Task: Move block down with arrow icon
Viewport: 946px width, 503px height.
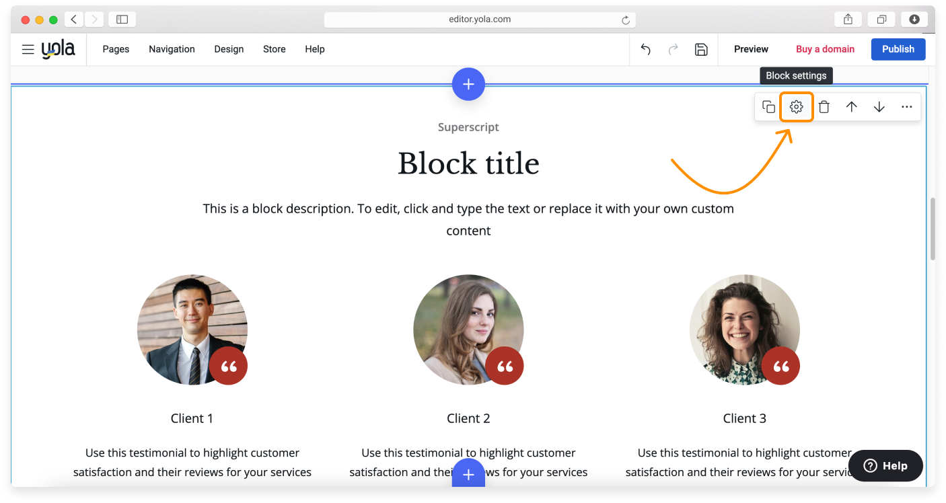Action: click(x=879, y=107)
